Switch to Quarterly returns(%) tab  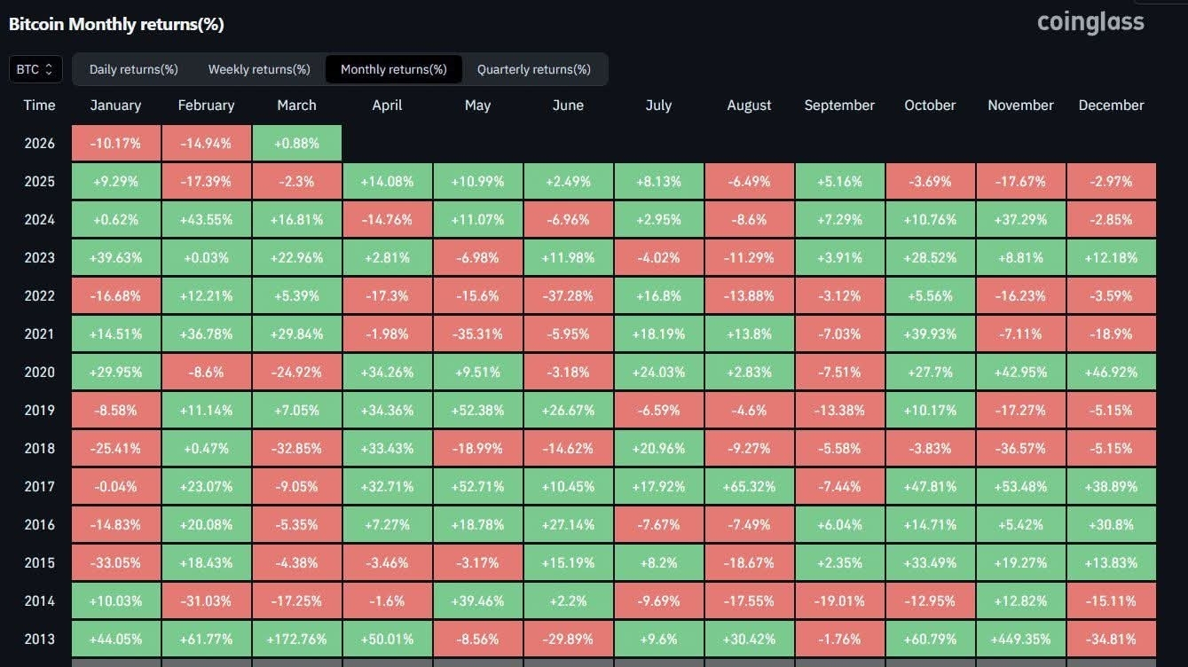click(x=534, y=69)
